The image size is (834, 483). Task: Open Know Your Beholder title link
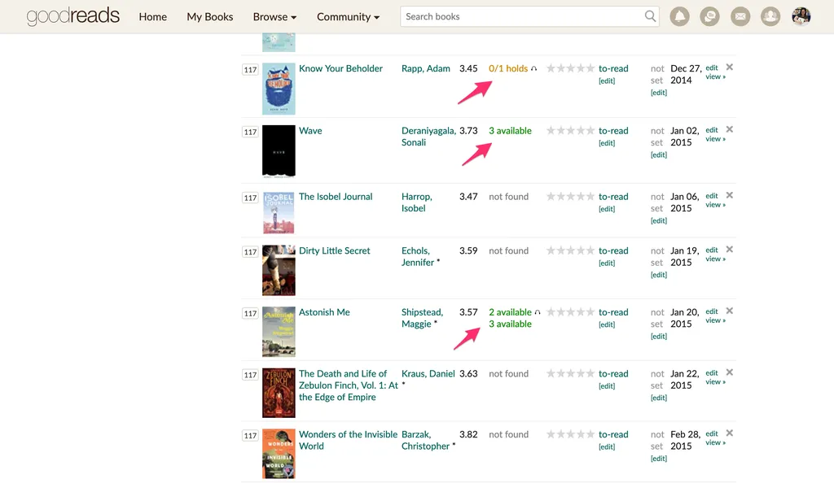pyautogui.click(x=340, y=68)
